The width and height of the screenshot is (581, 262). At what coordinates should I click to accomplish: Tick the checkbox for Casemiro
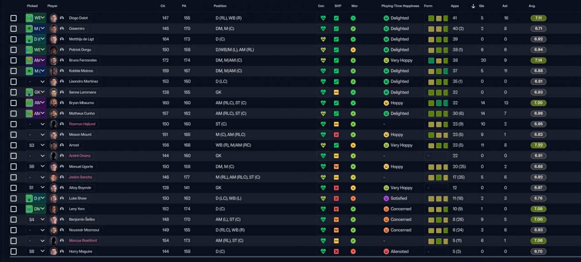click(14, 29)
